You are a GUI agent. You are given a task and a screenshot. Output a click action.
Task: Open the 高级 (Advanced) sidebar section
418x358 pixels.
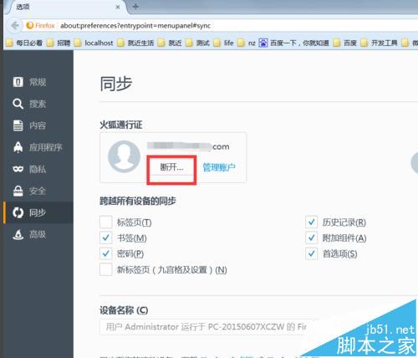[x=38, y=234]
